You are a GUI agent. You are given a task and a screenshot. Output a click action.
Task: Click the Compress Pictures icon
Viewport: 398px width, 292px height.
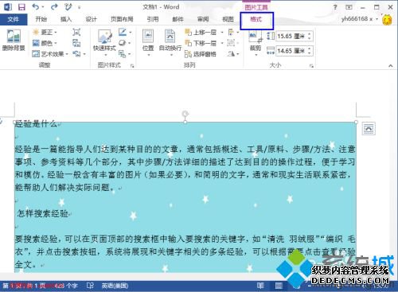(x=76, y=32)
